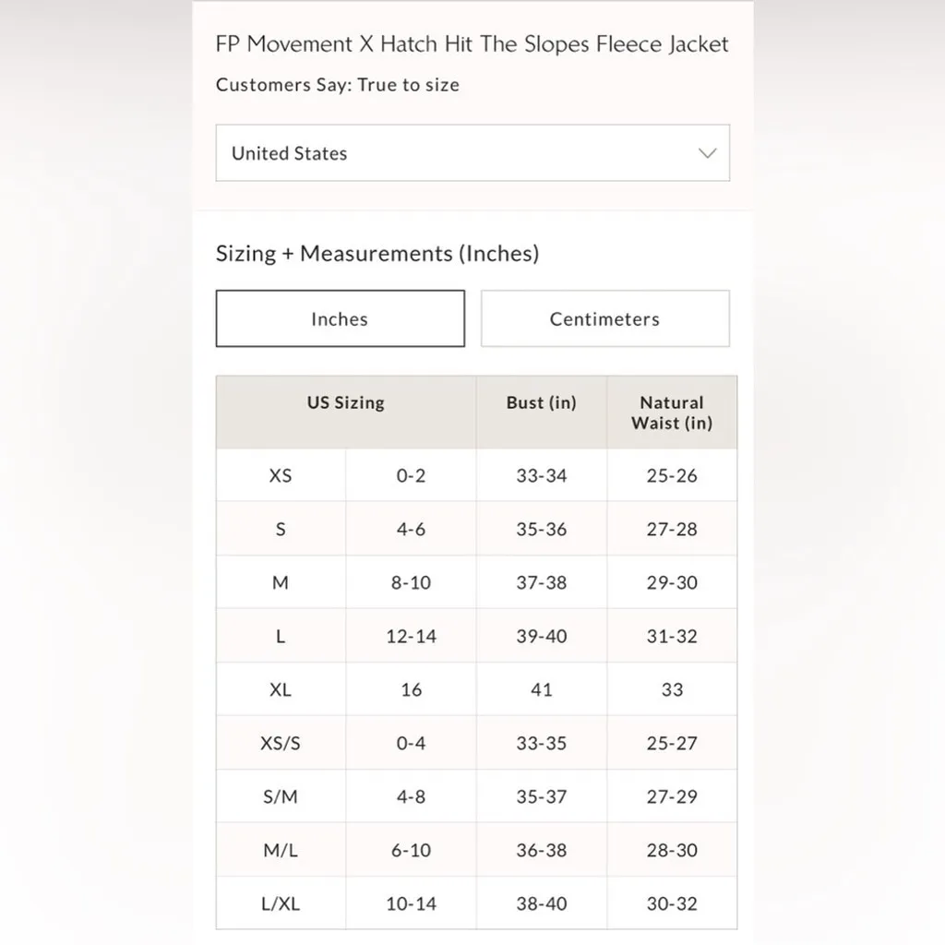Select the L size row label
Viewport: 945px width, 945px height.
pos(281,637)
